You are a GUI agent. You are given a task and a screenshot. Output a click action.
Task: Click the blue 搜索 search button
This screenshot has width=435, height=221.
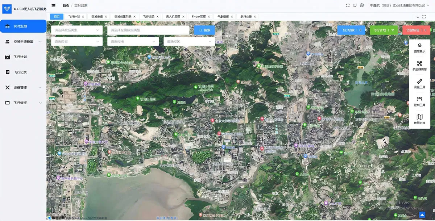[x=204, y=30]
